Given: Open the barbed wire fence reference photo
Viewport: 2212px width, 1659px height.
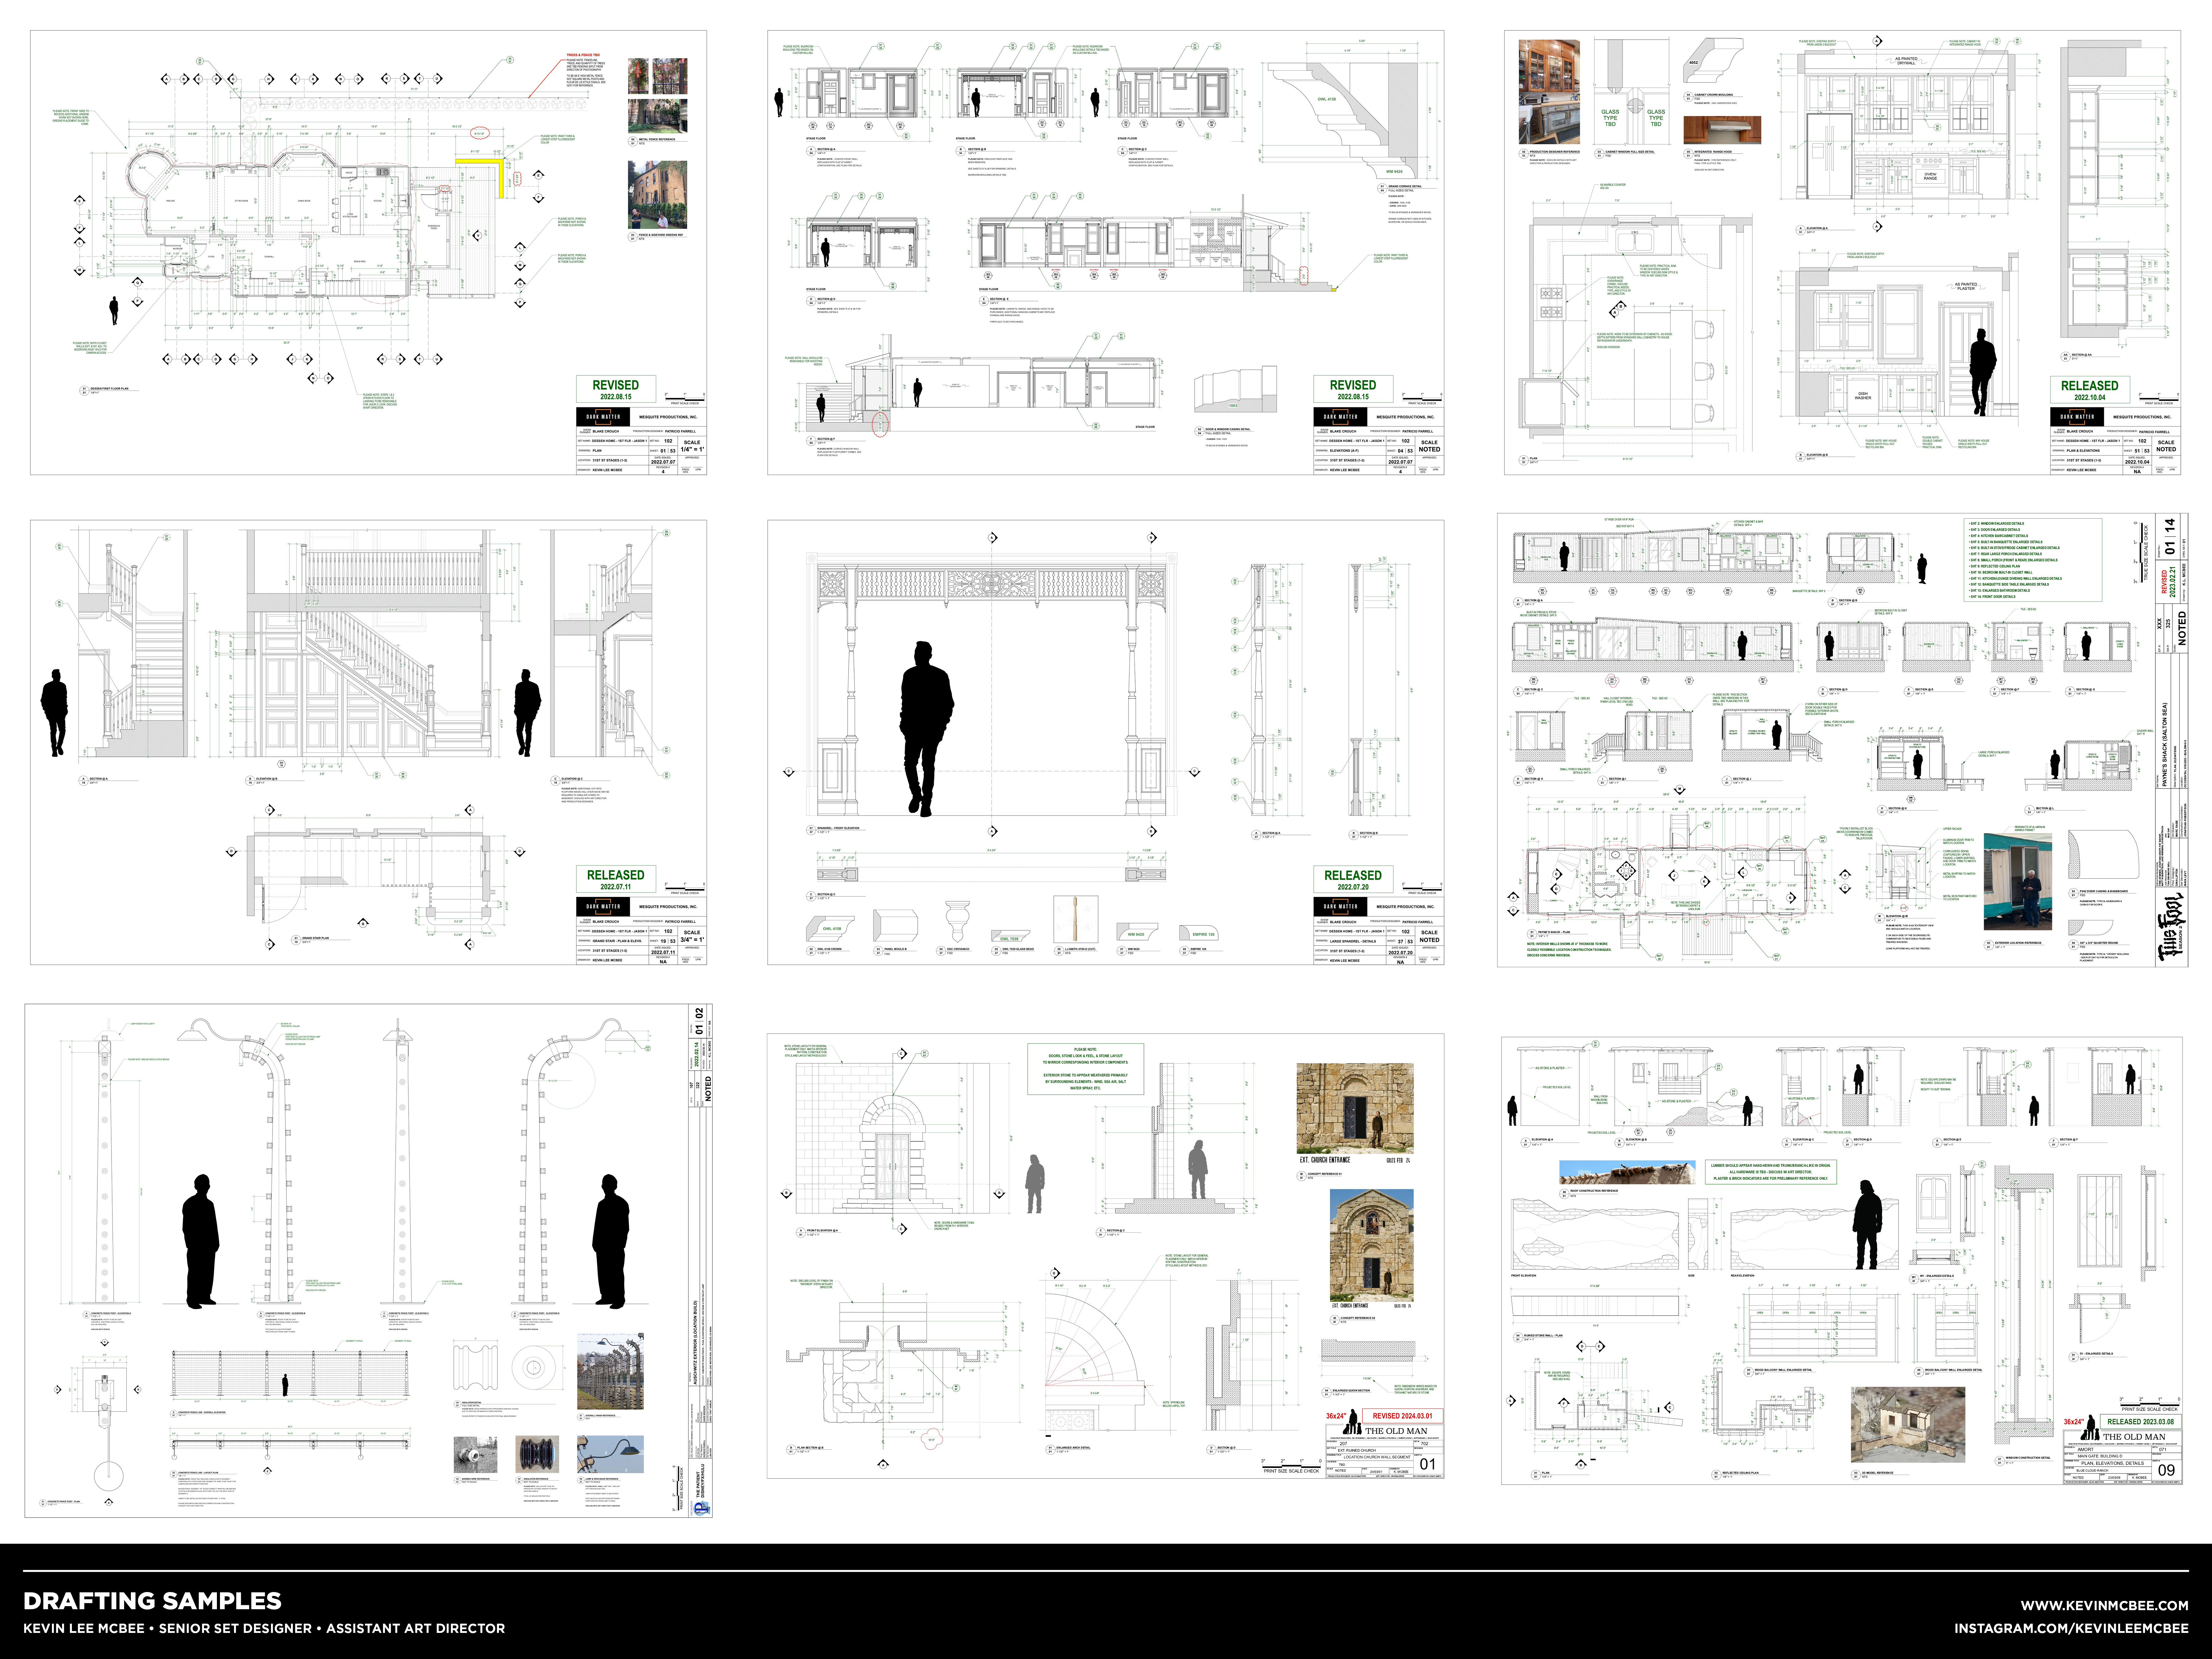Looking at the screenshot, I should (610, 1371).
